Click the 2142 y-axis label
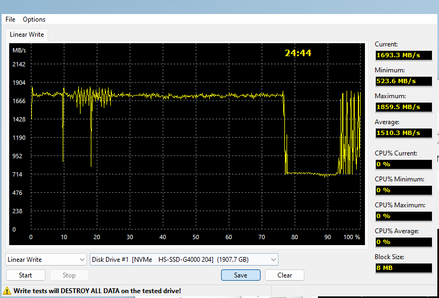The height and width of the screenshot is (298, 439). tap(19, 64)
